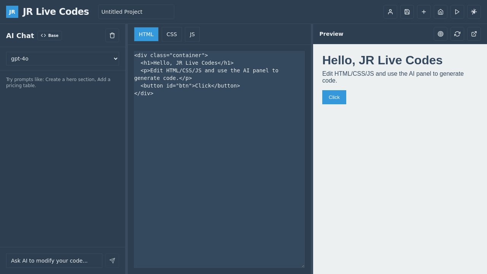Open the gpt-4o model dropdown
Viewport: 487px width, 274px height.
(62, 59)
